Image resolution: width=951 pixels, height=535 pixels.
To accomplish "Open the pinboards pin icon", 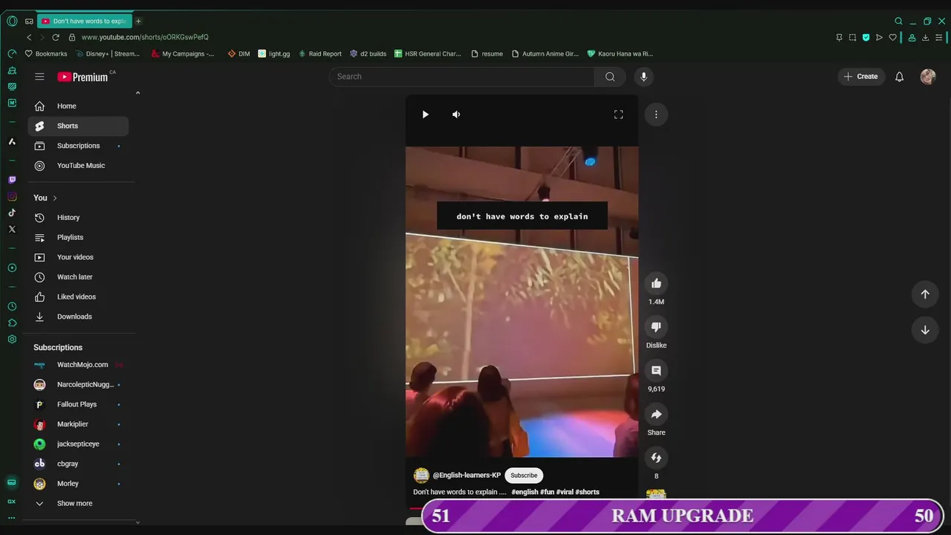I will 839,37.
